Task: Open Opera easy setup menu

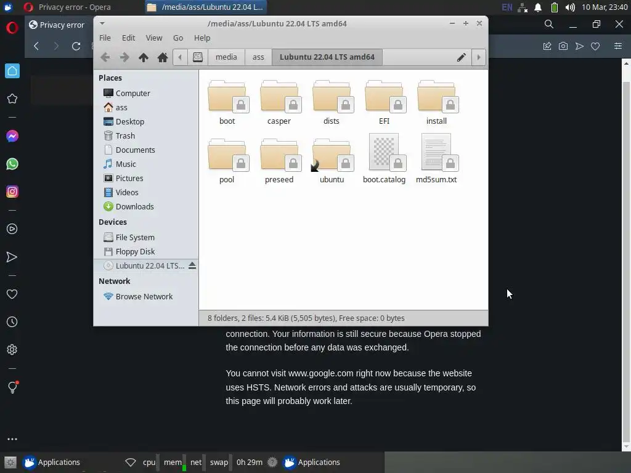Action: tap(618, 46)
